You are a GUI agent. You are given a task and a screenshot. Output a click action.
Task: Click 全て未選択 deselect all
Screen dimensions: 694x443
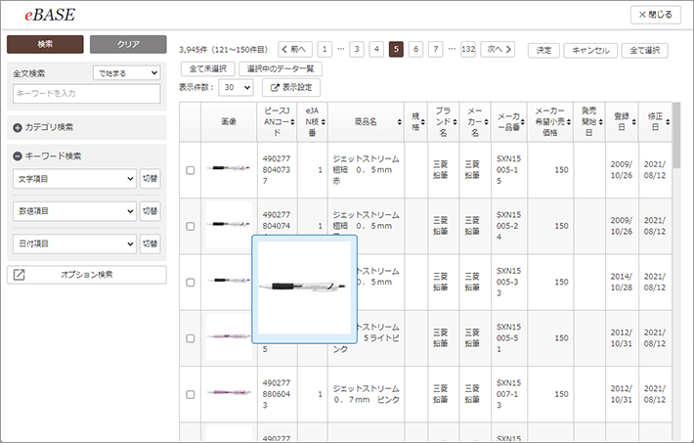click(x=208, y=69)
